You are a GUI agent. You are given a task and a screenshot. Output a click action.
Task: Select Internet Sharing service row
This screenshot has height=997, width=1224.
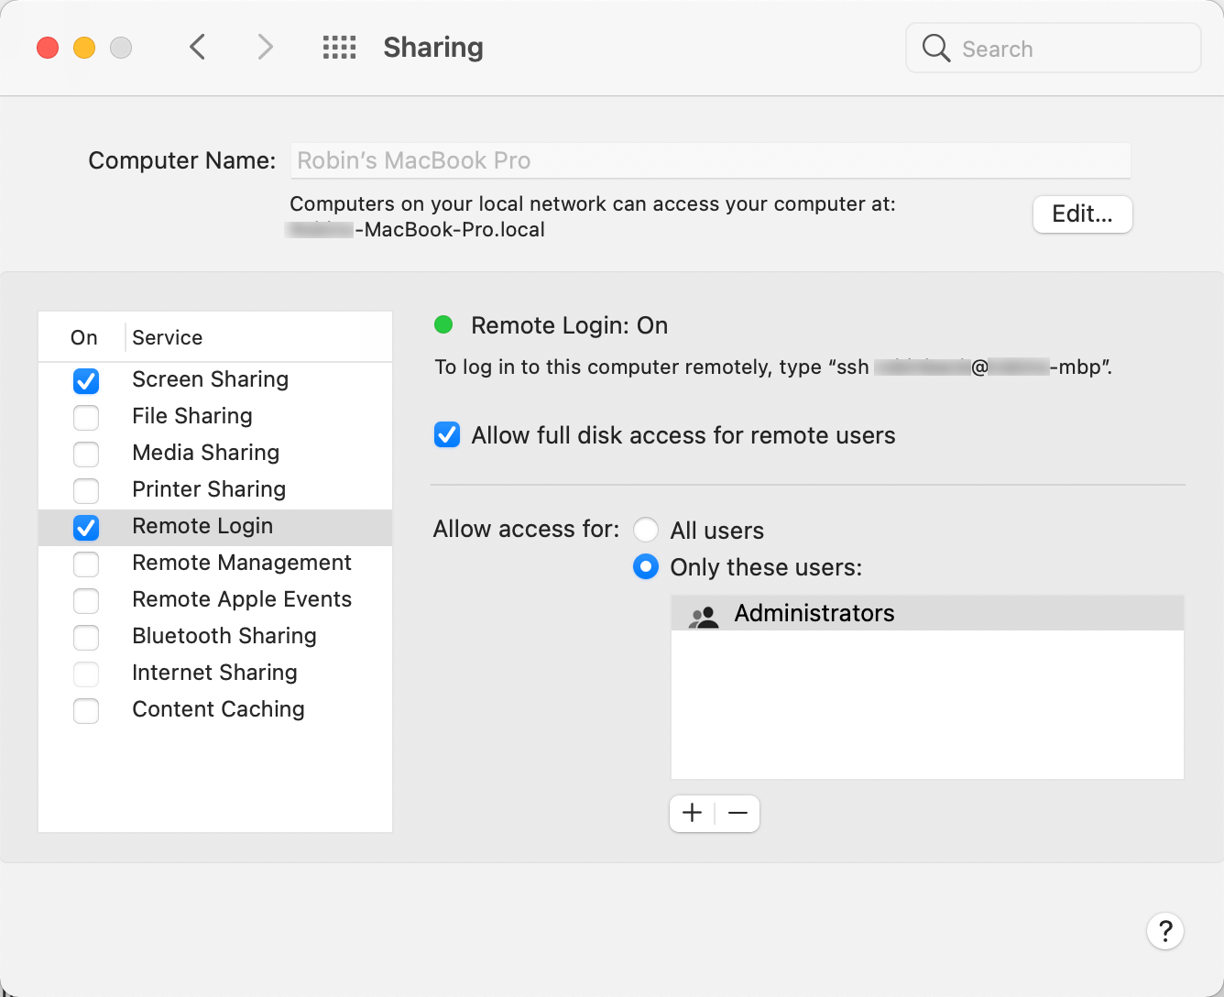(x=215, y=673)
